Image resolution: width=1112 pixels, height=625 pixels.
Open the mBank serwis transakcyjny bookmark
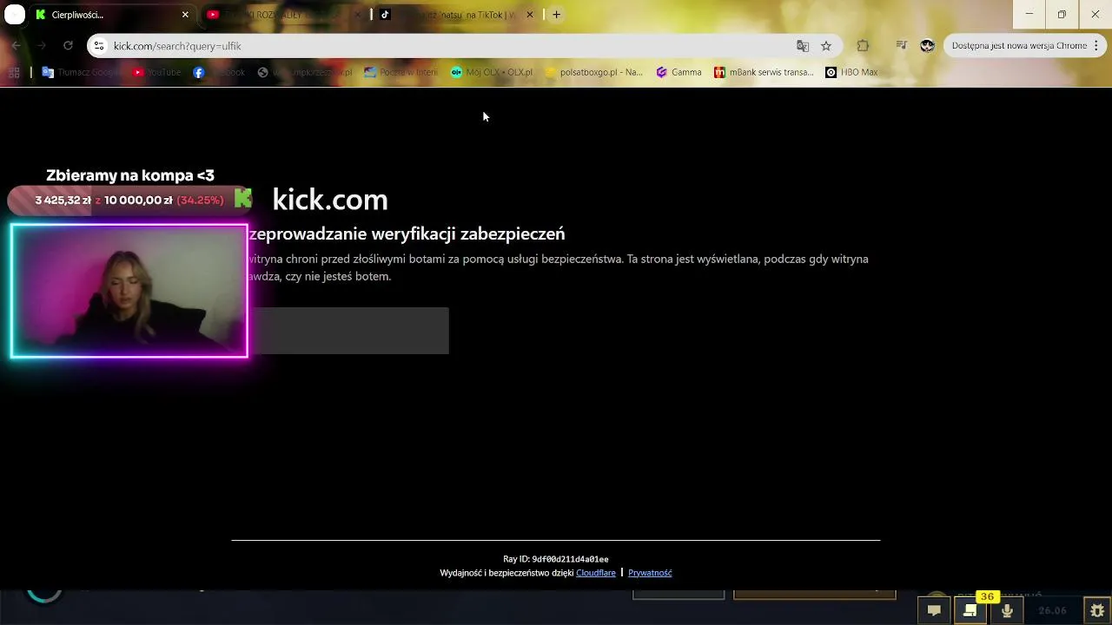(764, 73)
